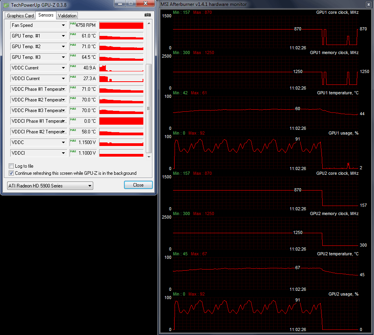Click the GPU1 usage graph label

pos(344,133)
